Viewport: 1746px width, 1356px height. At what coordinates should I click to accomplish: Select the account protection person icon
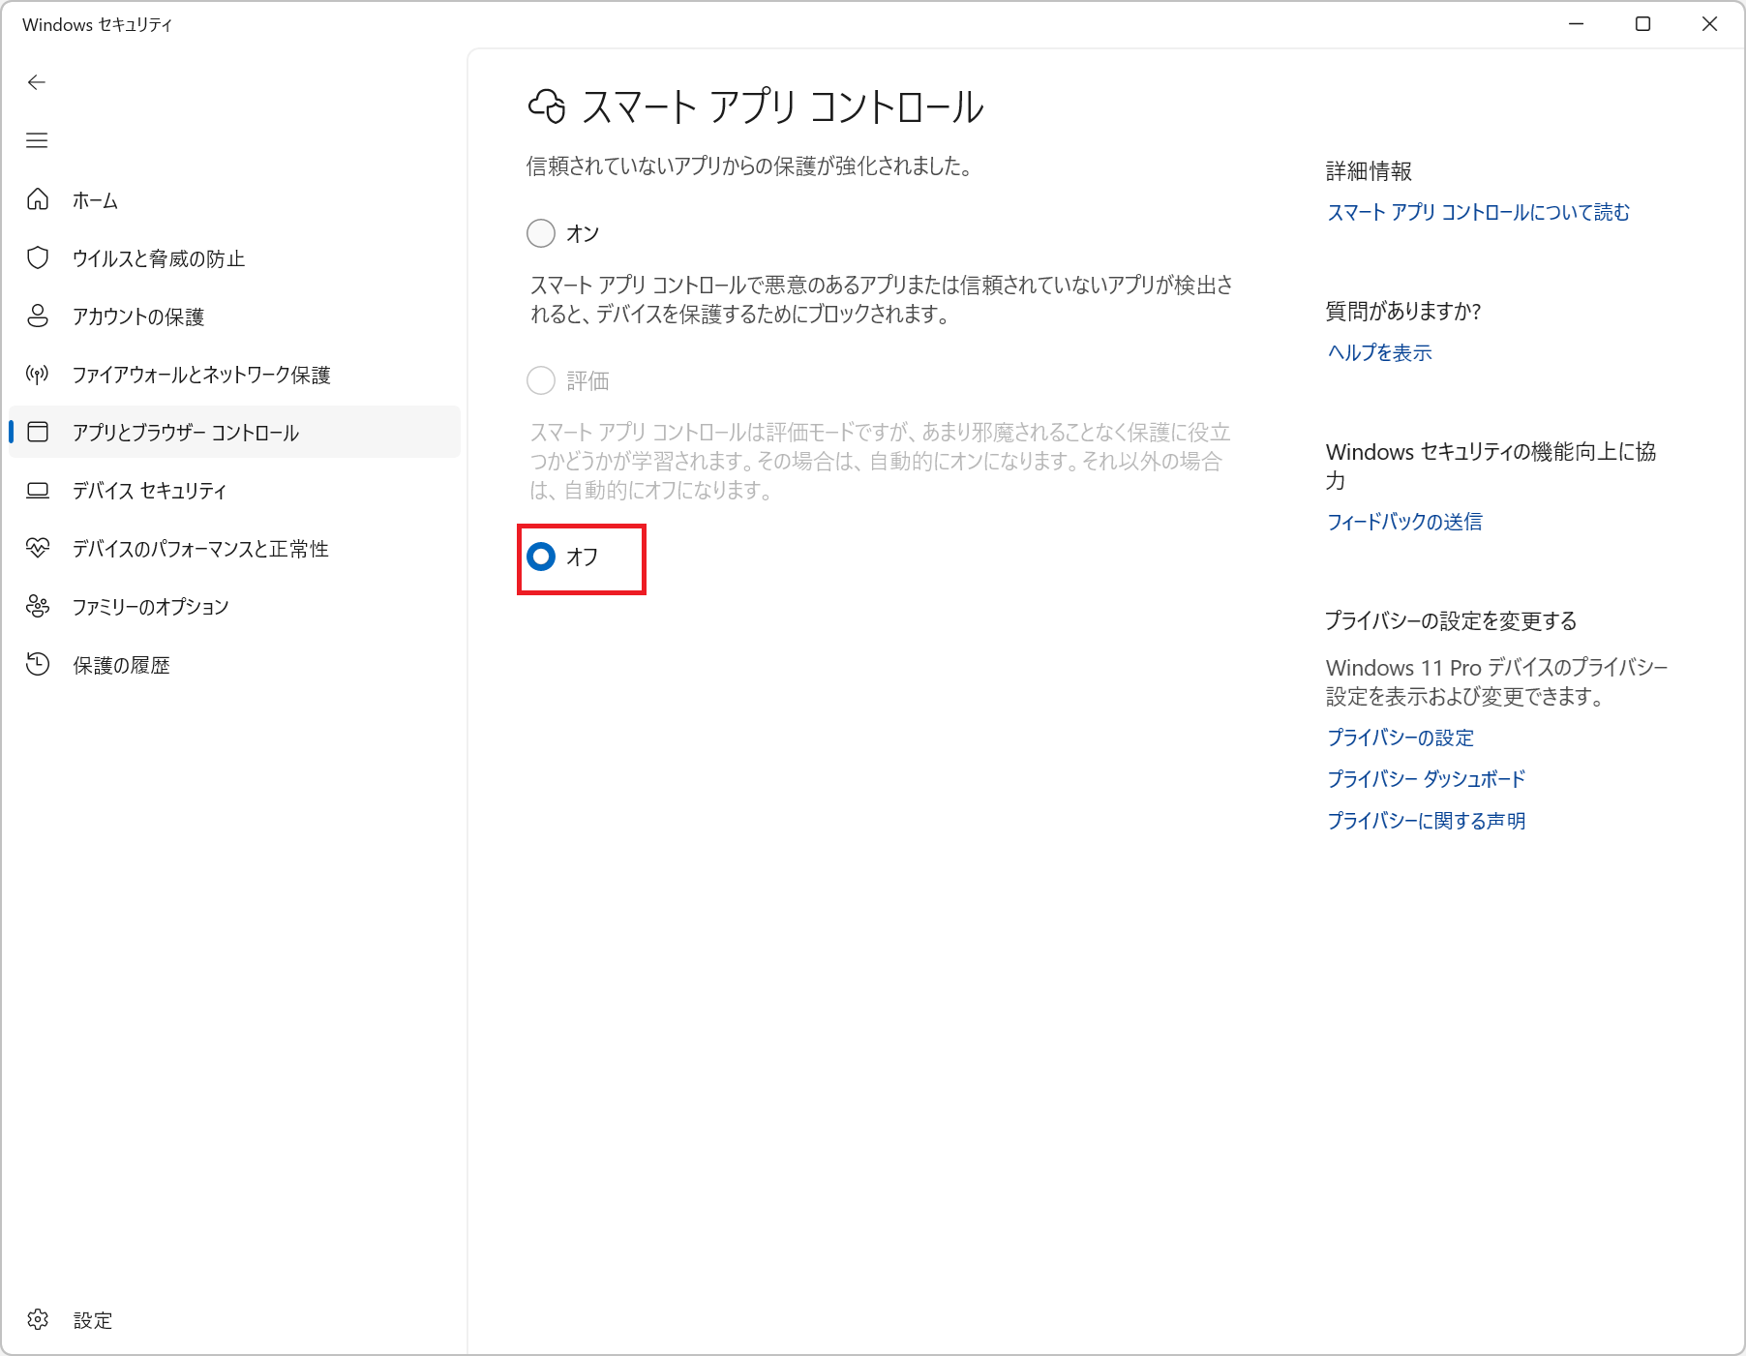[38, 316]
